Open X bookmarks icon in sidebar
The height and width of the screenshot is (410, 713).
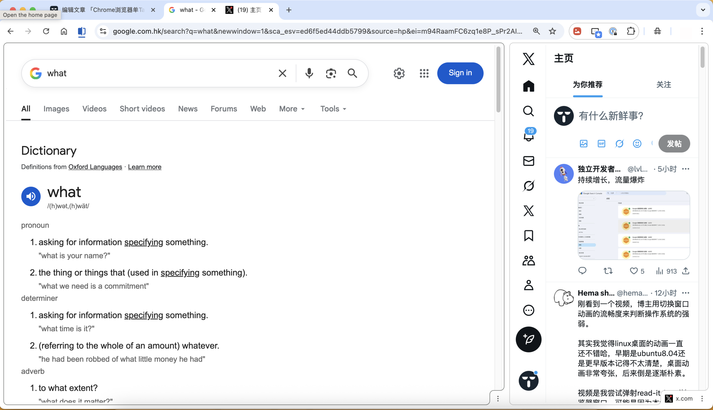528,236
